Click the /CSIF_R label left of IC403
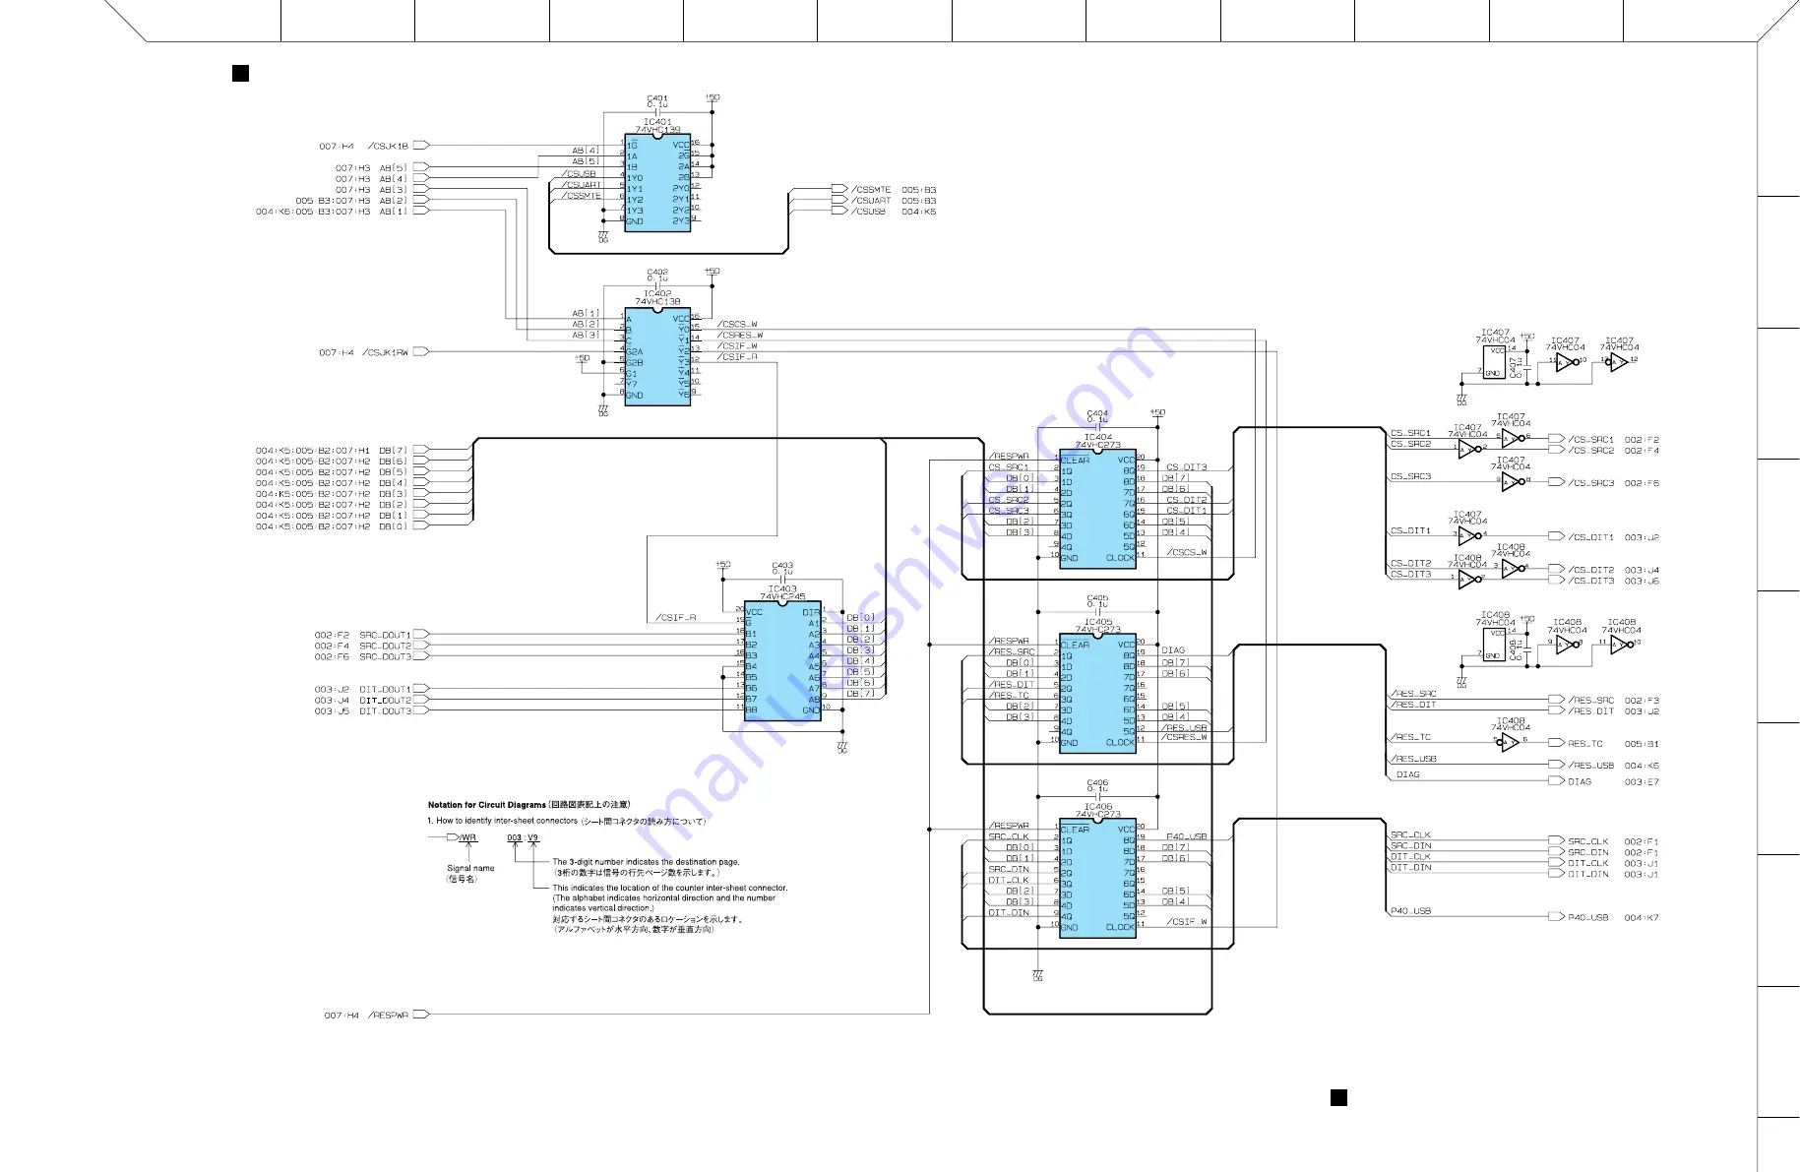The height and width of the screenshot is (1172, 1800). coord(676,617)
